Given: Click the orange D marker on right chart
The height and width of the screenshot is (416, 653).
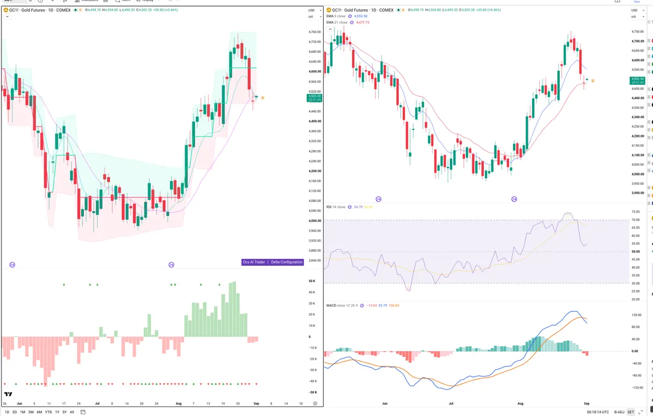Looking at the screenshot, I should (593, 81).
